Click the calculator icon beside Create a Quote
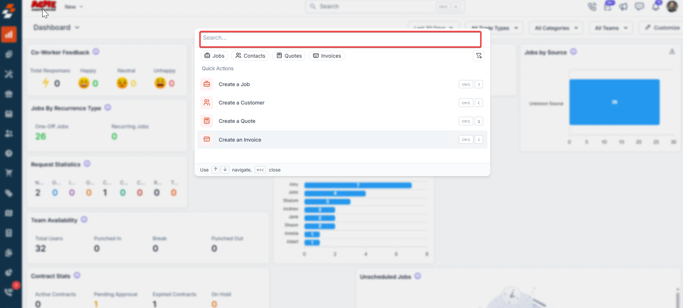This screenshot has height=308, width=683. 207,121
